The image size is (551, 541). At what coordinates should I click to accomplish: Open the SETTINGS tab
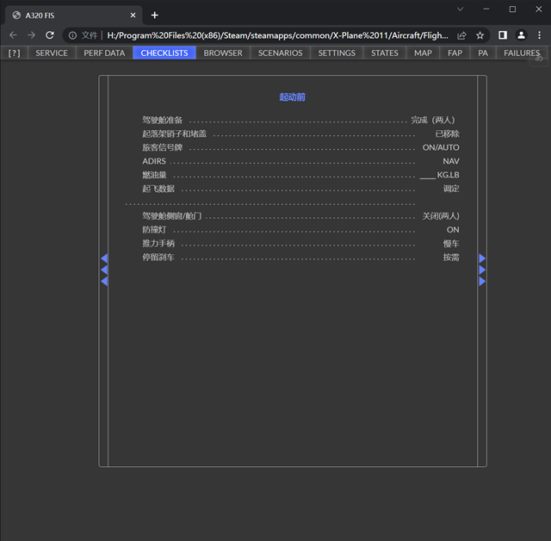[337, 53]
